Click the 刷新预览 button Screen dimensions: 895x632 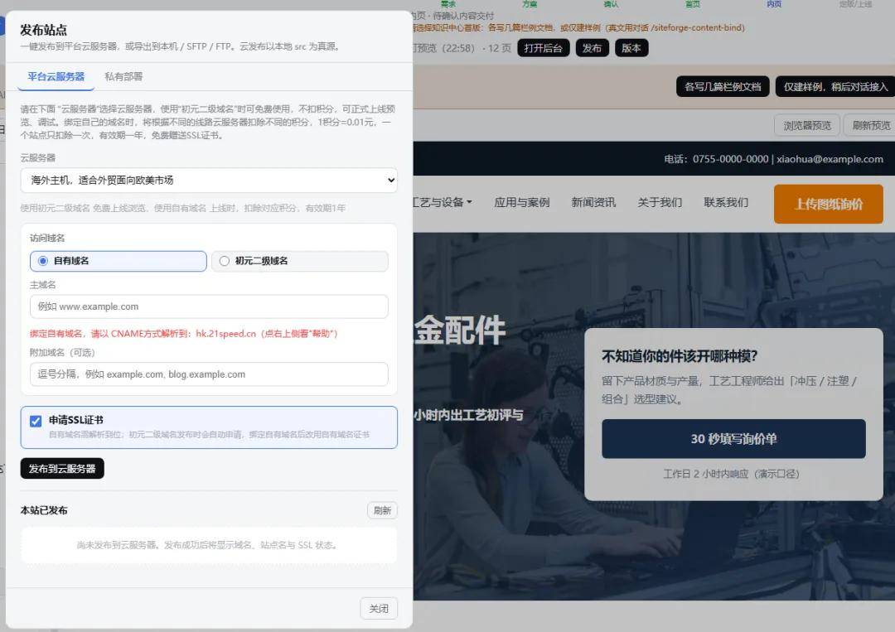pyautogui.click(x=870, y=125)
